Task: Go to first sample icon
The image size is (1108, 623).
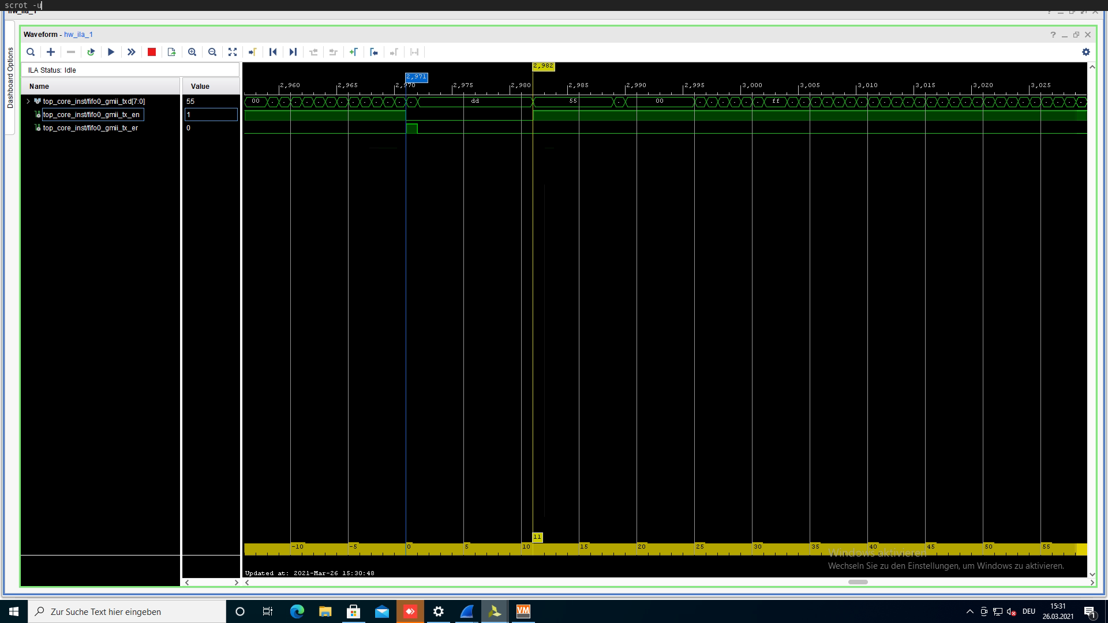Action: click(x=273, y=52)
